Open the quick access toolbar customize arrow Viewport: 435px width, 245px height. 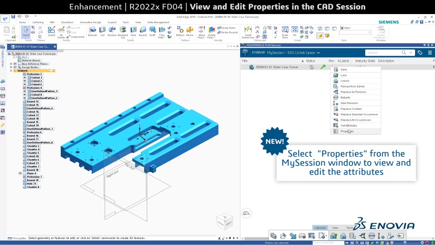pos(35,17)
